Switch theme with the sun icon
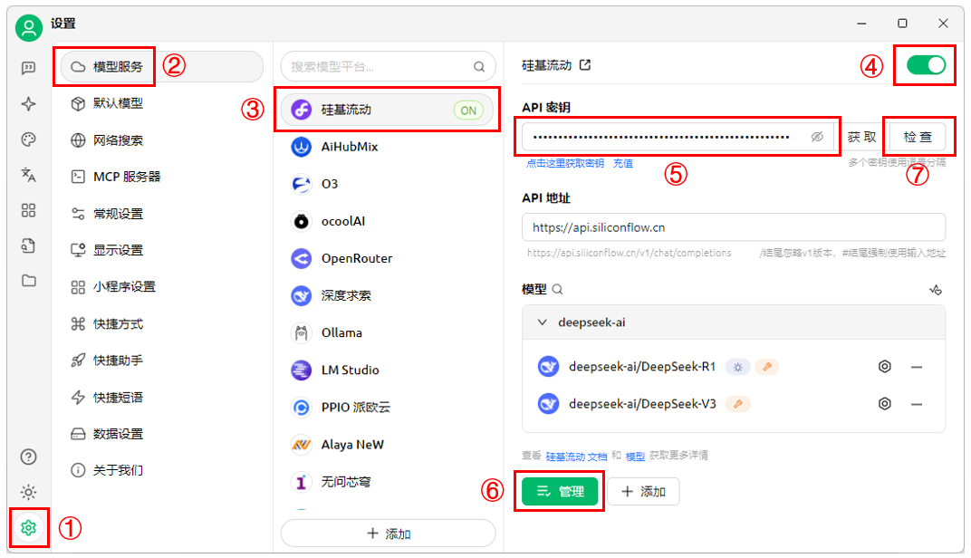The height and width of the screenshot is (558, 971). [28, 493]
